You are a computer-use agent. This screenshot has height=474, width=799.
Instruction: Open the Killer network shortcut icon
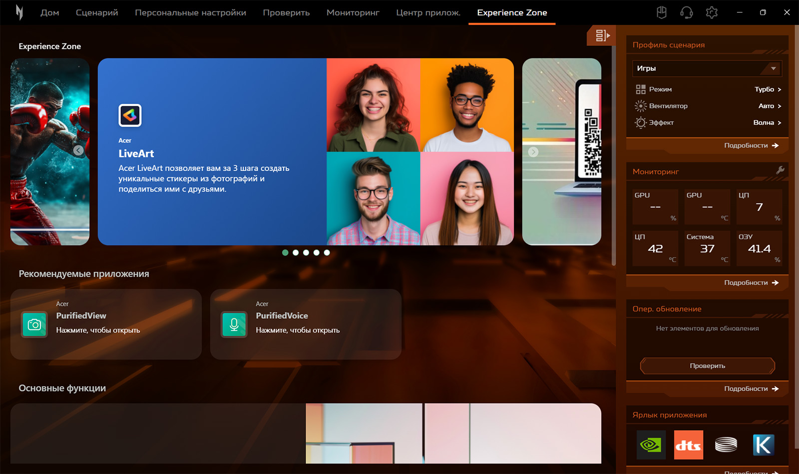click(x=763, y=445)
